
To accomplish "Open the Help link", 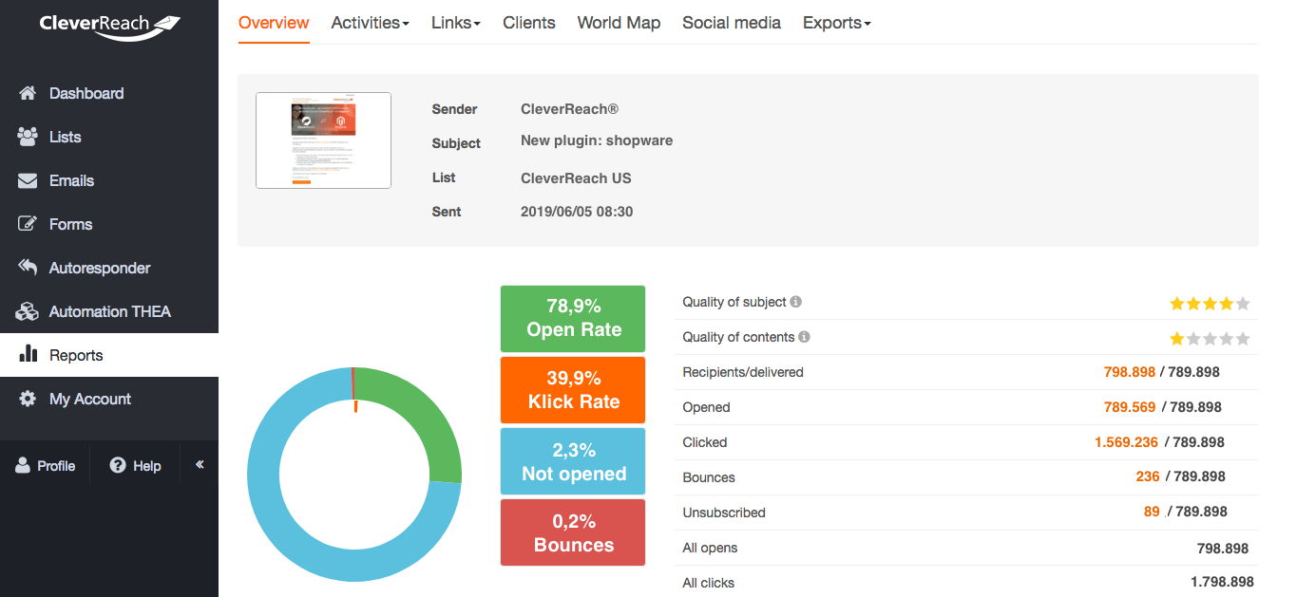I will (x=136, y=465).
